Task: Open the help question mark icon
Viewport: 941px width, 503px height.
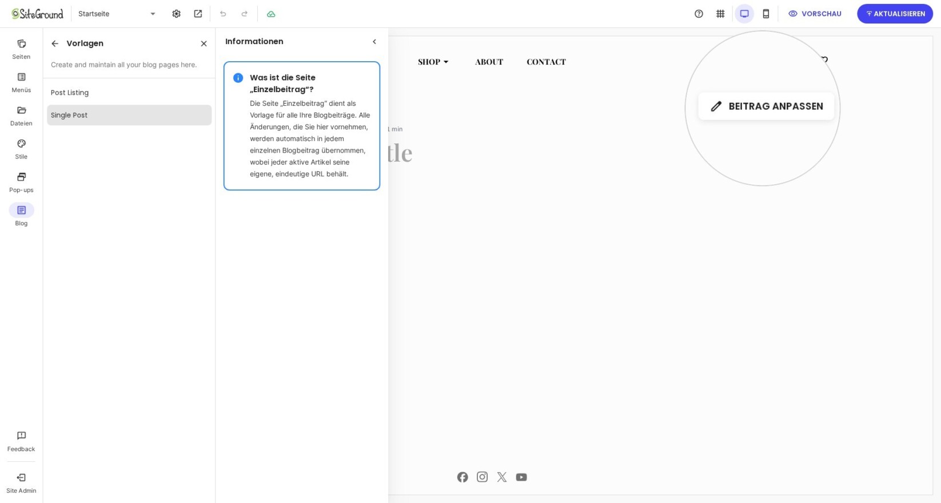Action: [x=699, y=14]
